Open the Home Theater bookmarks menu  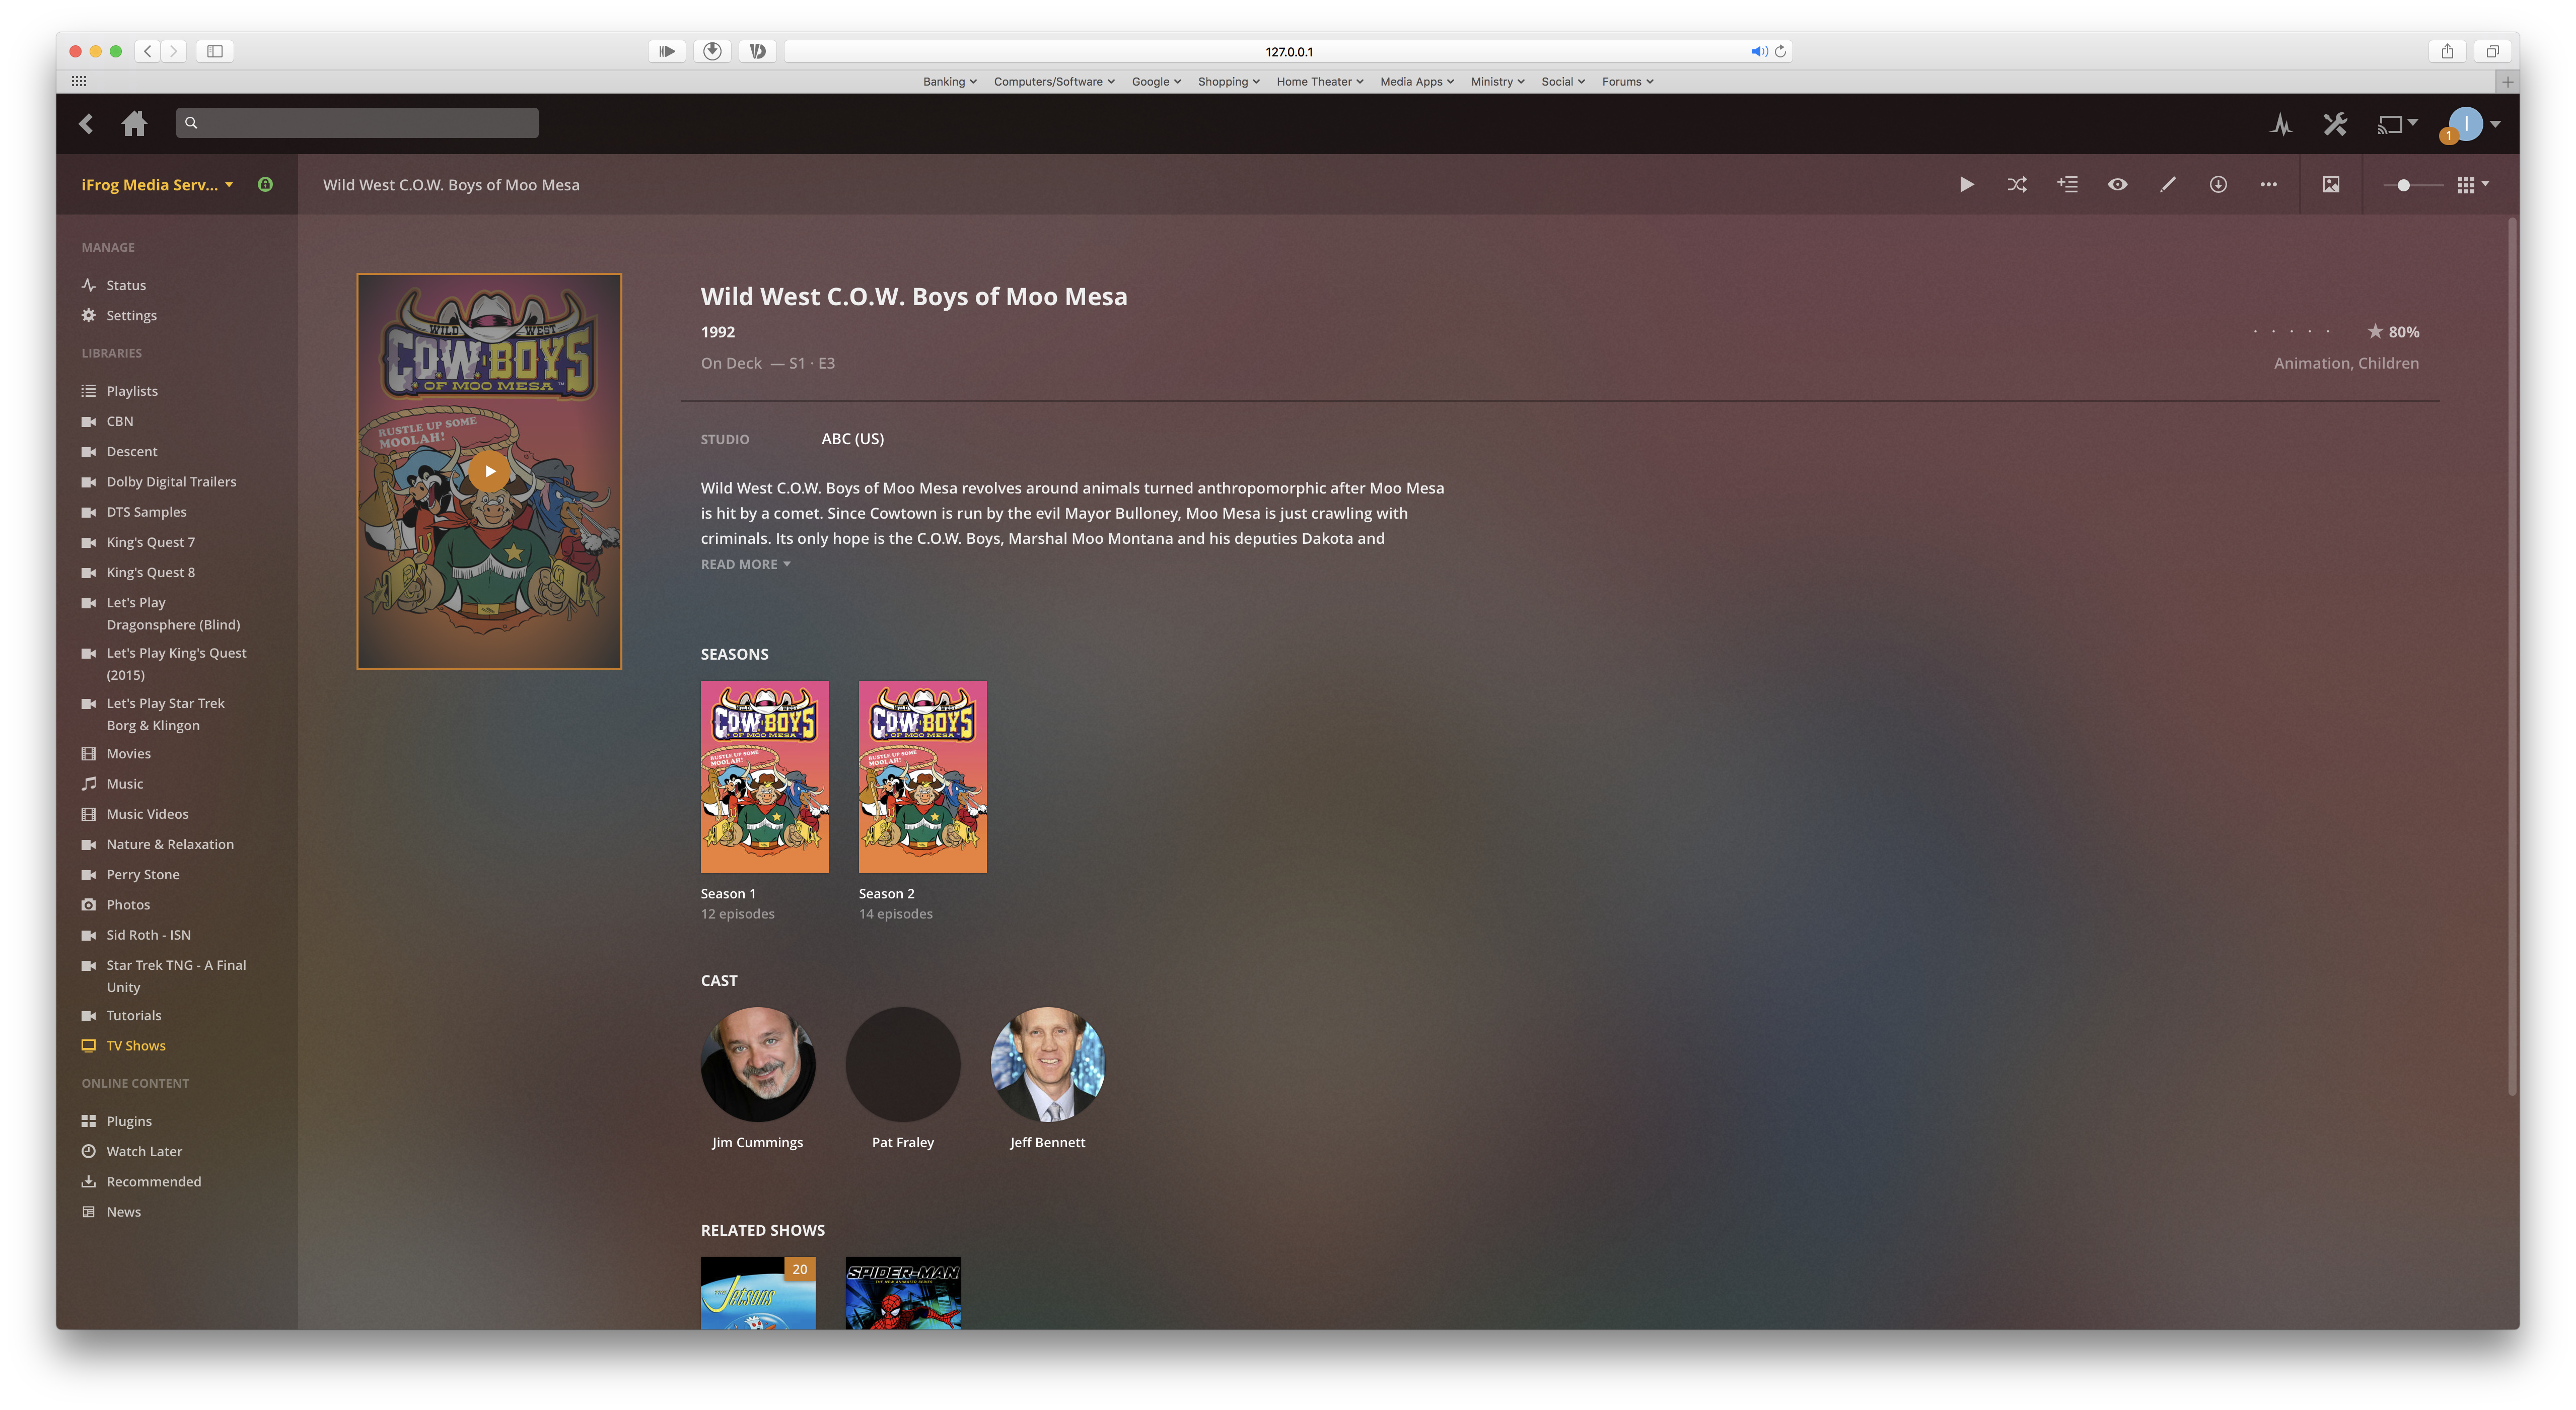1319,81
